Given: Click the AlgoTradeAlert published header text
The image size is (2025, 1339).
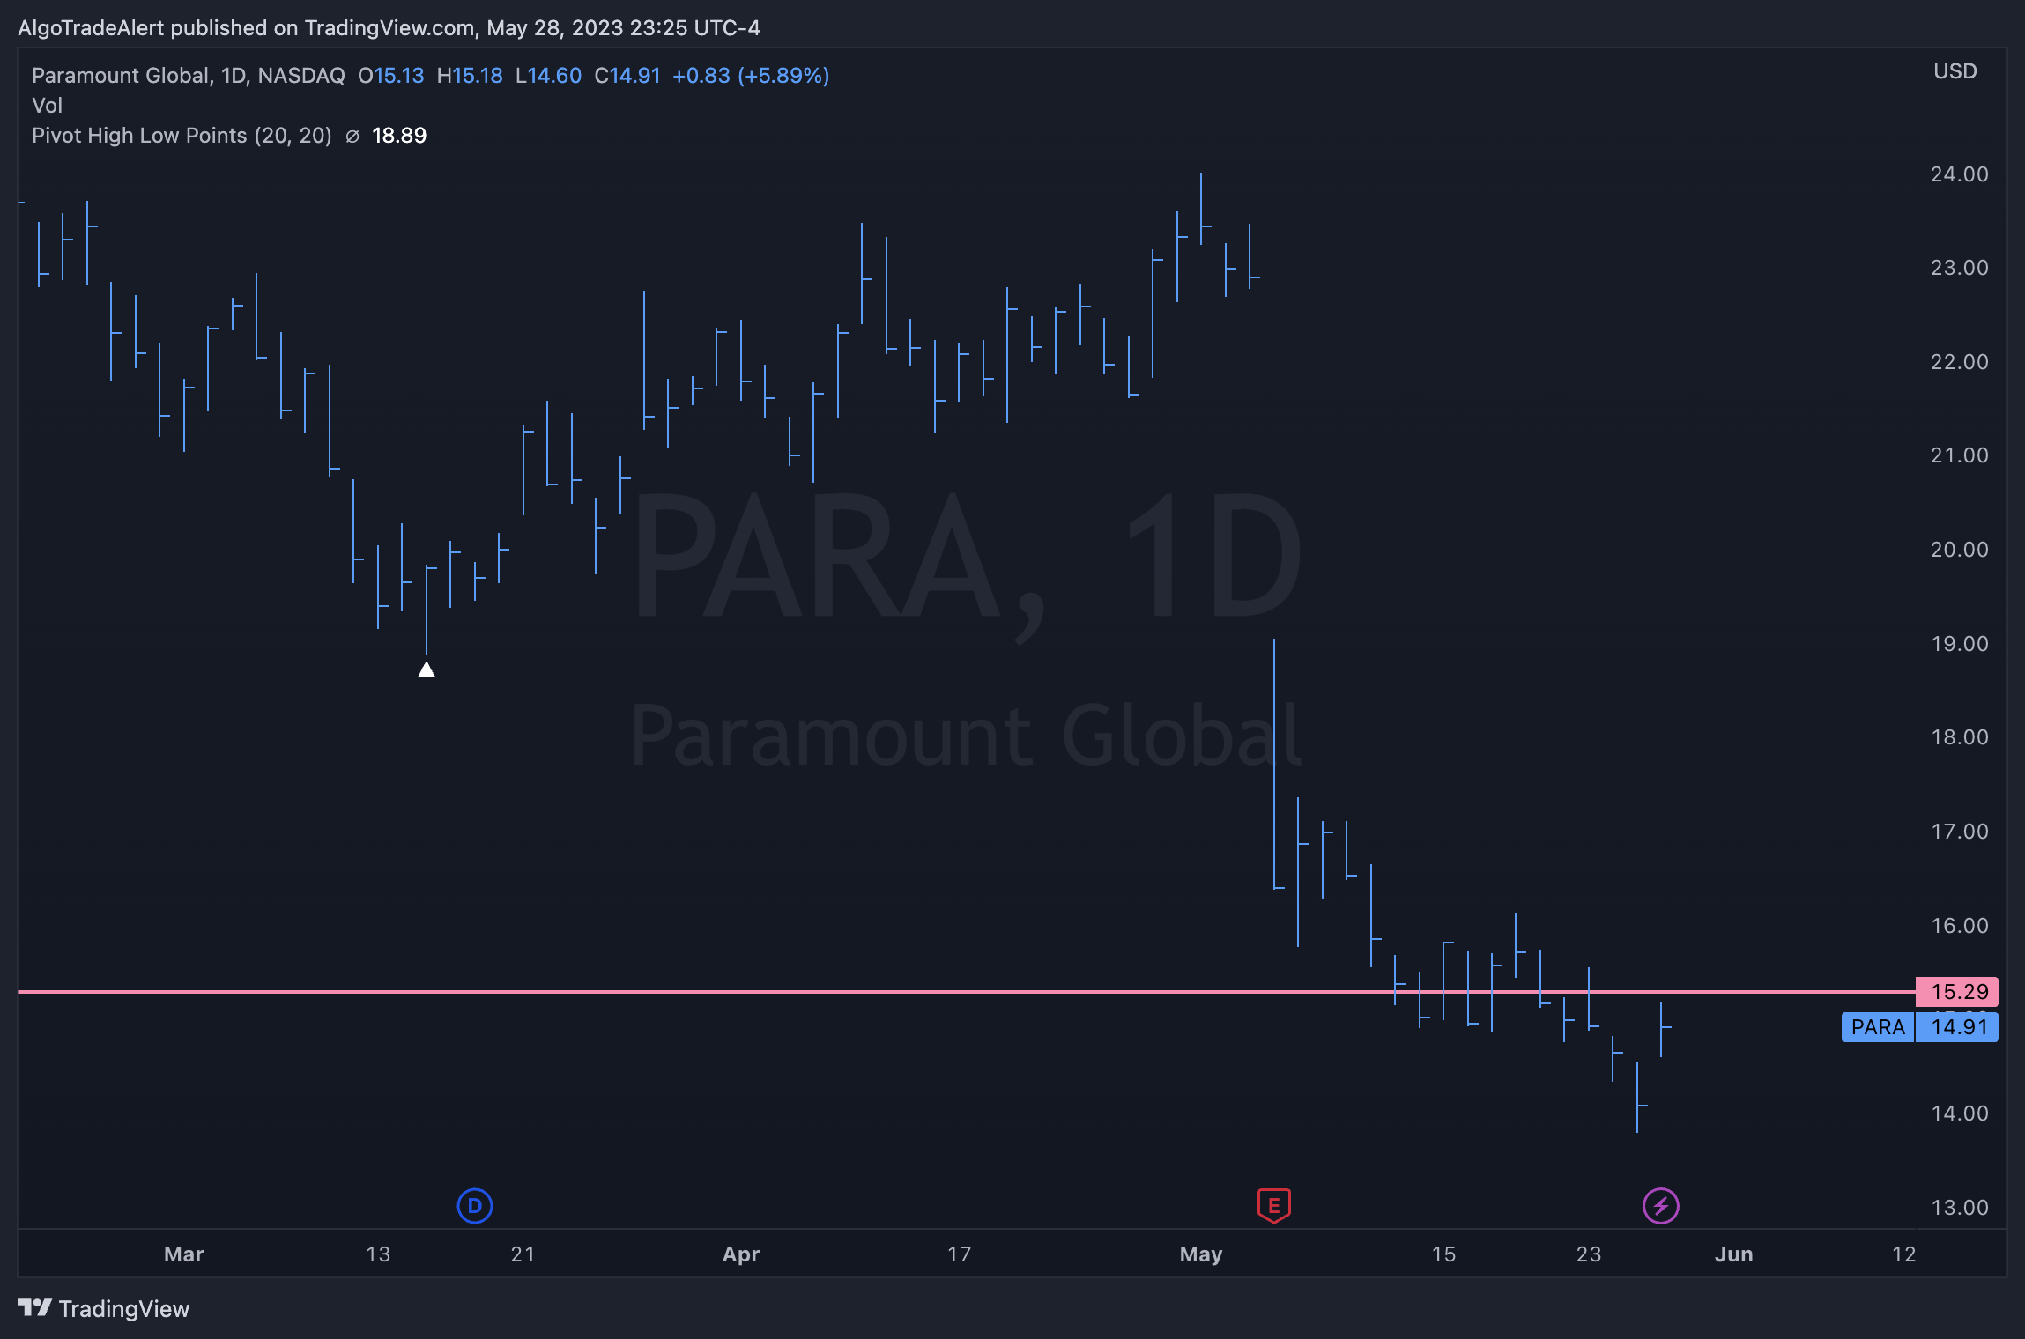Looking at the screenshot, I should pos(389,28).
